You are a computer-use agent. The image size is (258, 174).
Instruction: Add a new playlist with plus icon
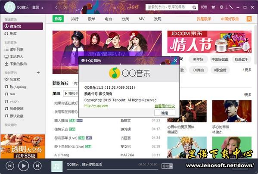(x=38, y=73)
